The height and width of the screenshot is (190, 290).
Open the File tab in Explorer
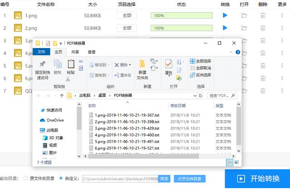[41, 52]
